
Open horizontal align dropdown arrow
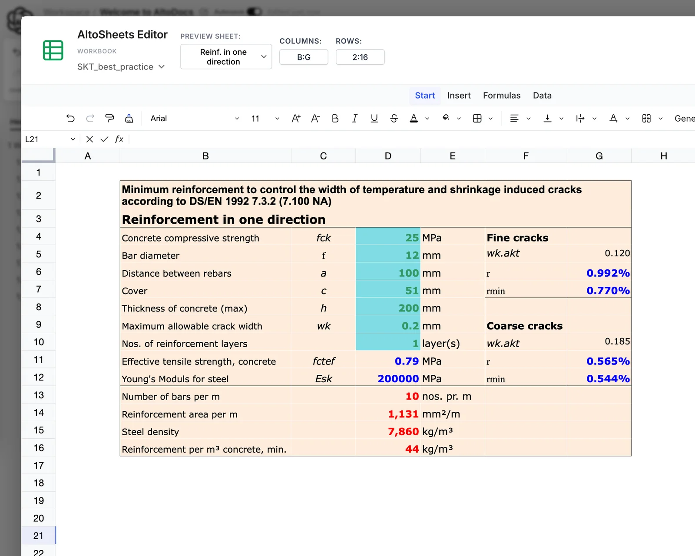coord(528,119)
